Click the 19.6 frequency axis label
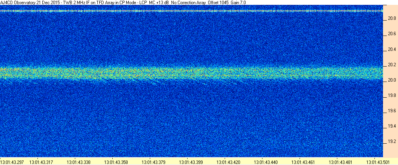Viewport: 398px width, 165px height. [x=391, y=111]
